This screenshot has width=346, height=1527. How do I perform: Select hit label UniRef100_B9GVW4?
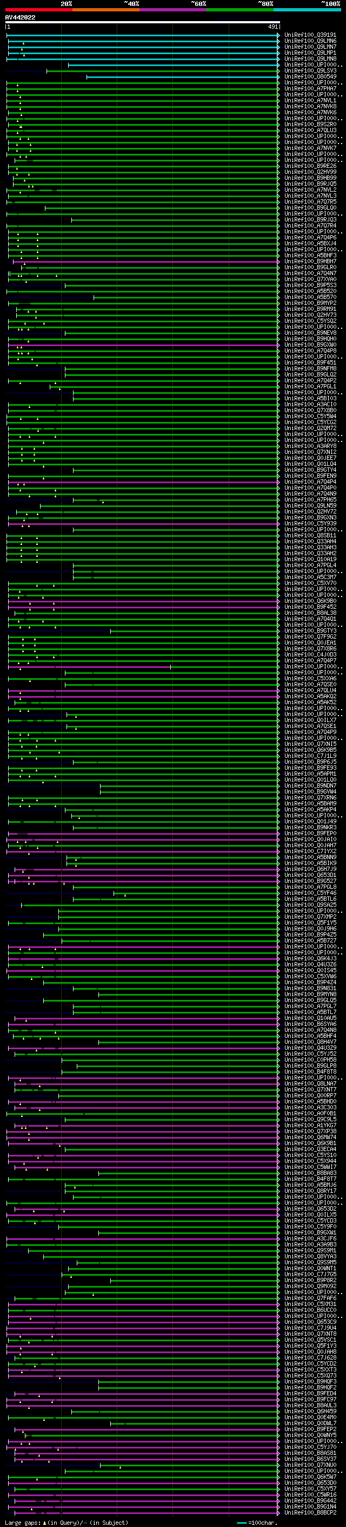coord(310,791)
